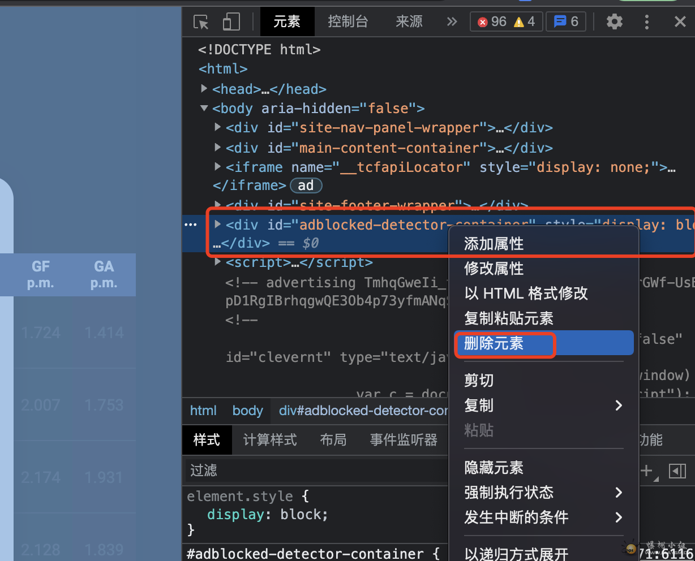Image resolution: width=695 pixels, height=561 pixels.
Task: Click table cell value 1.931
Action: point(104,477)
